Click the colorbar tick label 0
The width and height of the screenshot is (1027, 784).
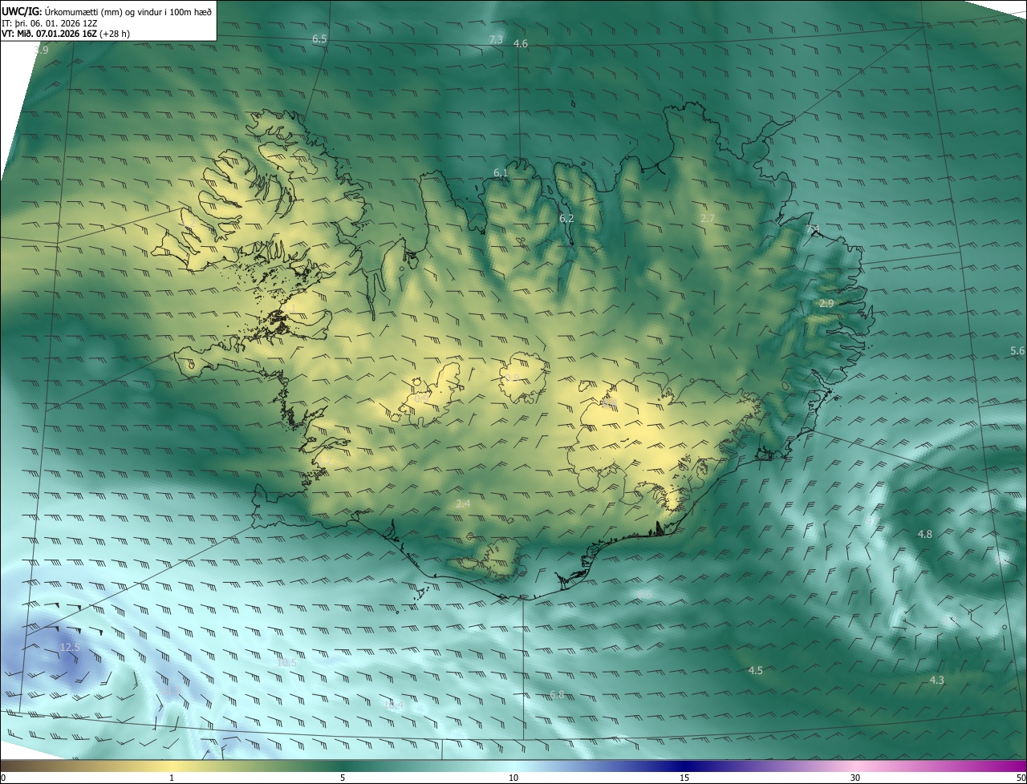pyautogui.click(x=3, y=778)
